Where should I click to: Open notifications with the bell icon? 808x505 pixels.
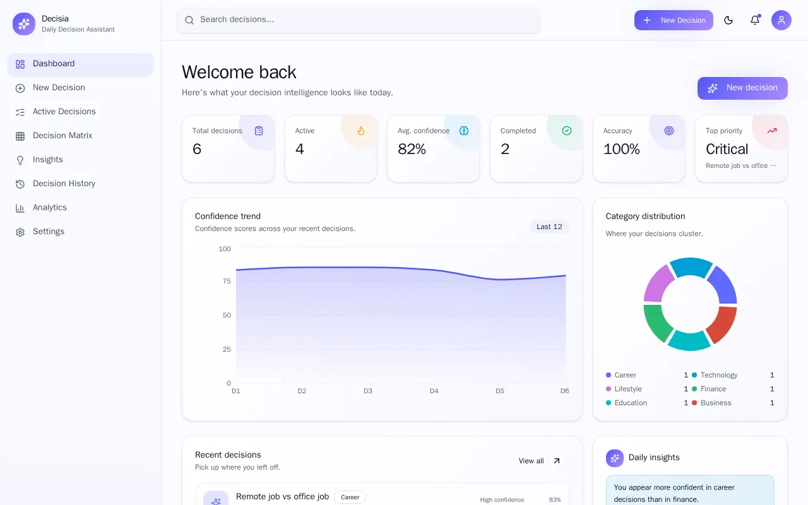(x=755, y=20)
